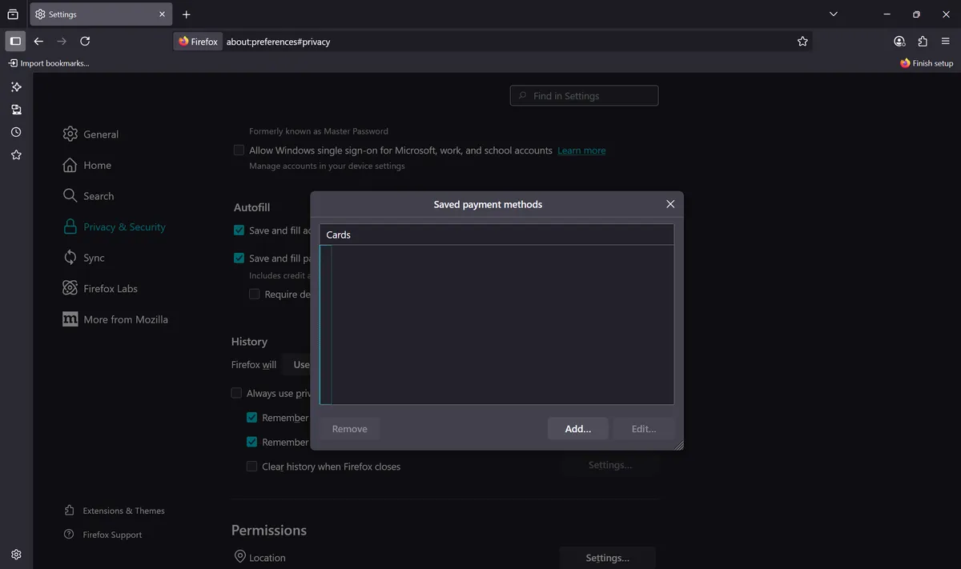
Task: Bookmark this page with the star icon
Action: (802, 42)
